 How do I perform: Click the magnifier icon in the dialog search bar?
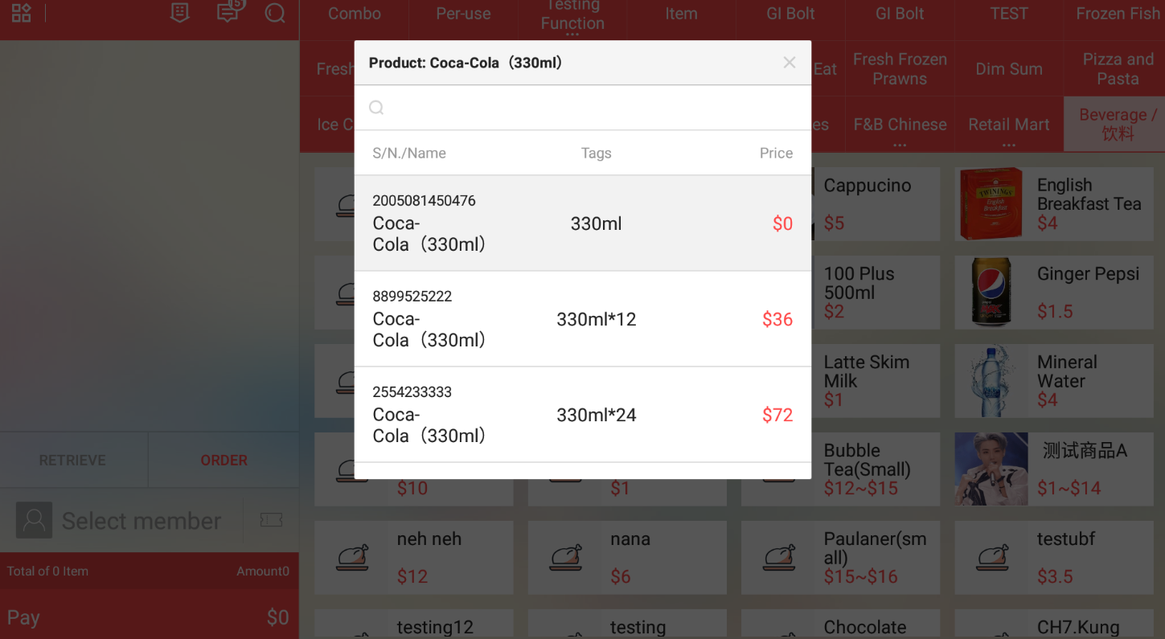click(x=376, y=108)
